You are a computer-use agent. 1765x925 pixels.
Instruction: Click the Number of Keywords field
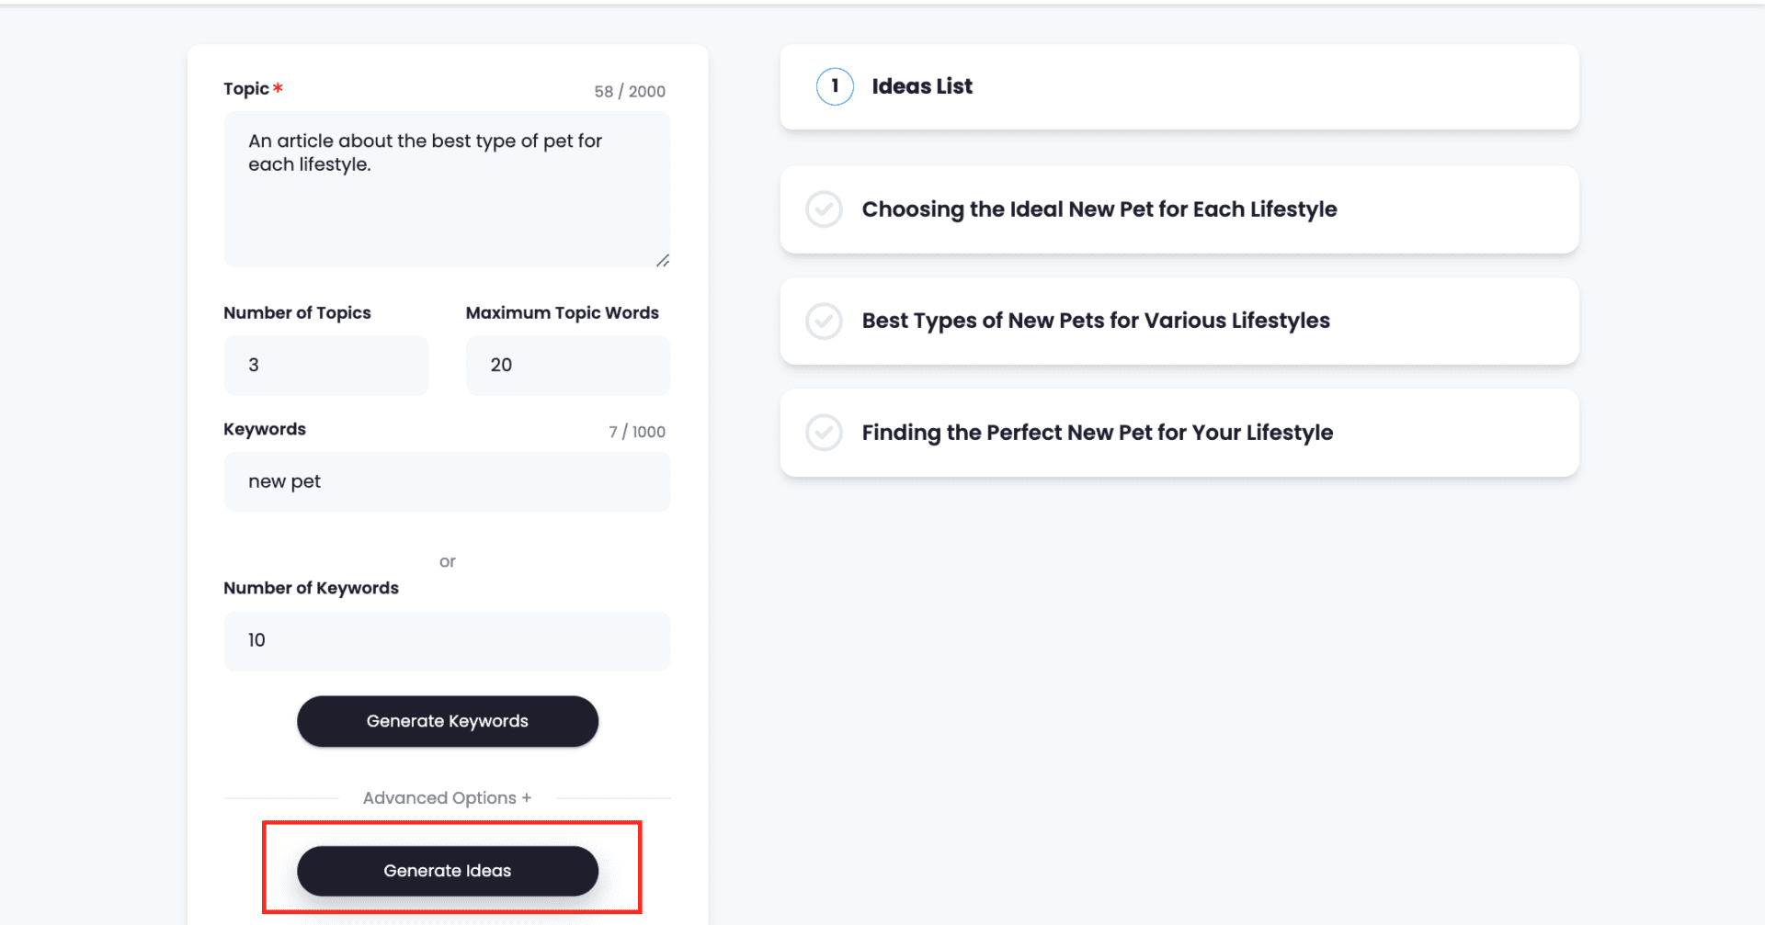[447, 640]
